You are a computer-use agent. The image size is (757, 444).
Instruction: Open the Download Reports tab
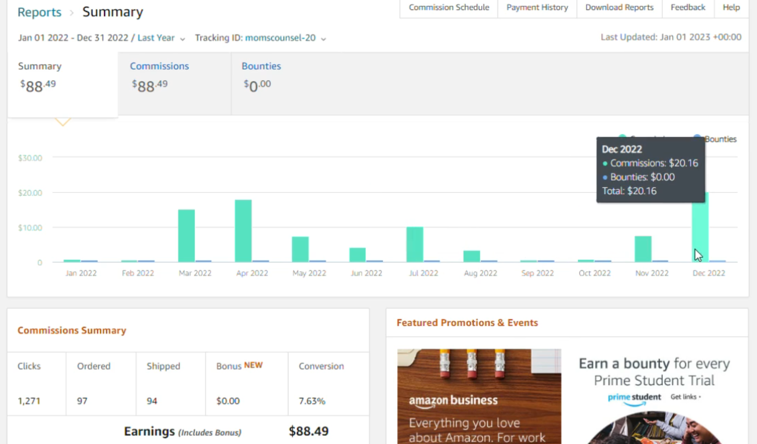pyautogui.click(x=619, y=8)
